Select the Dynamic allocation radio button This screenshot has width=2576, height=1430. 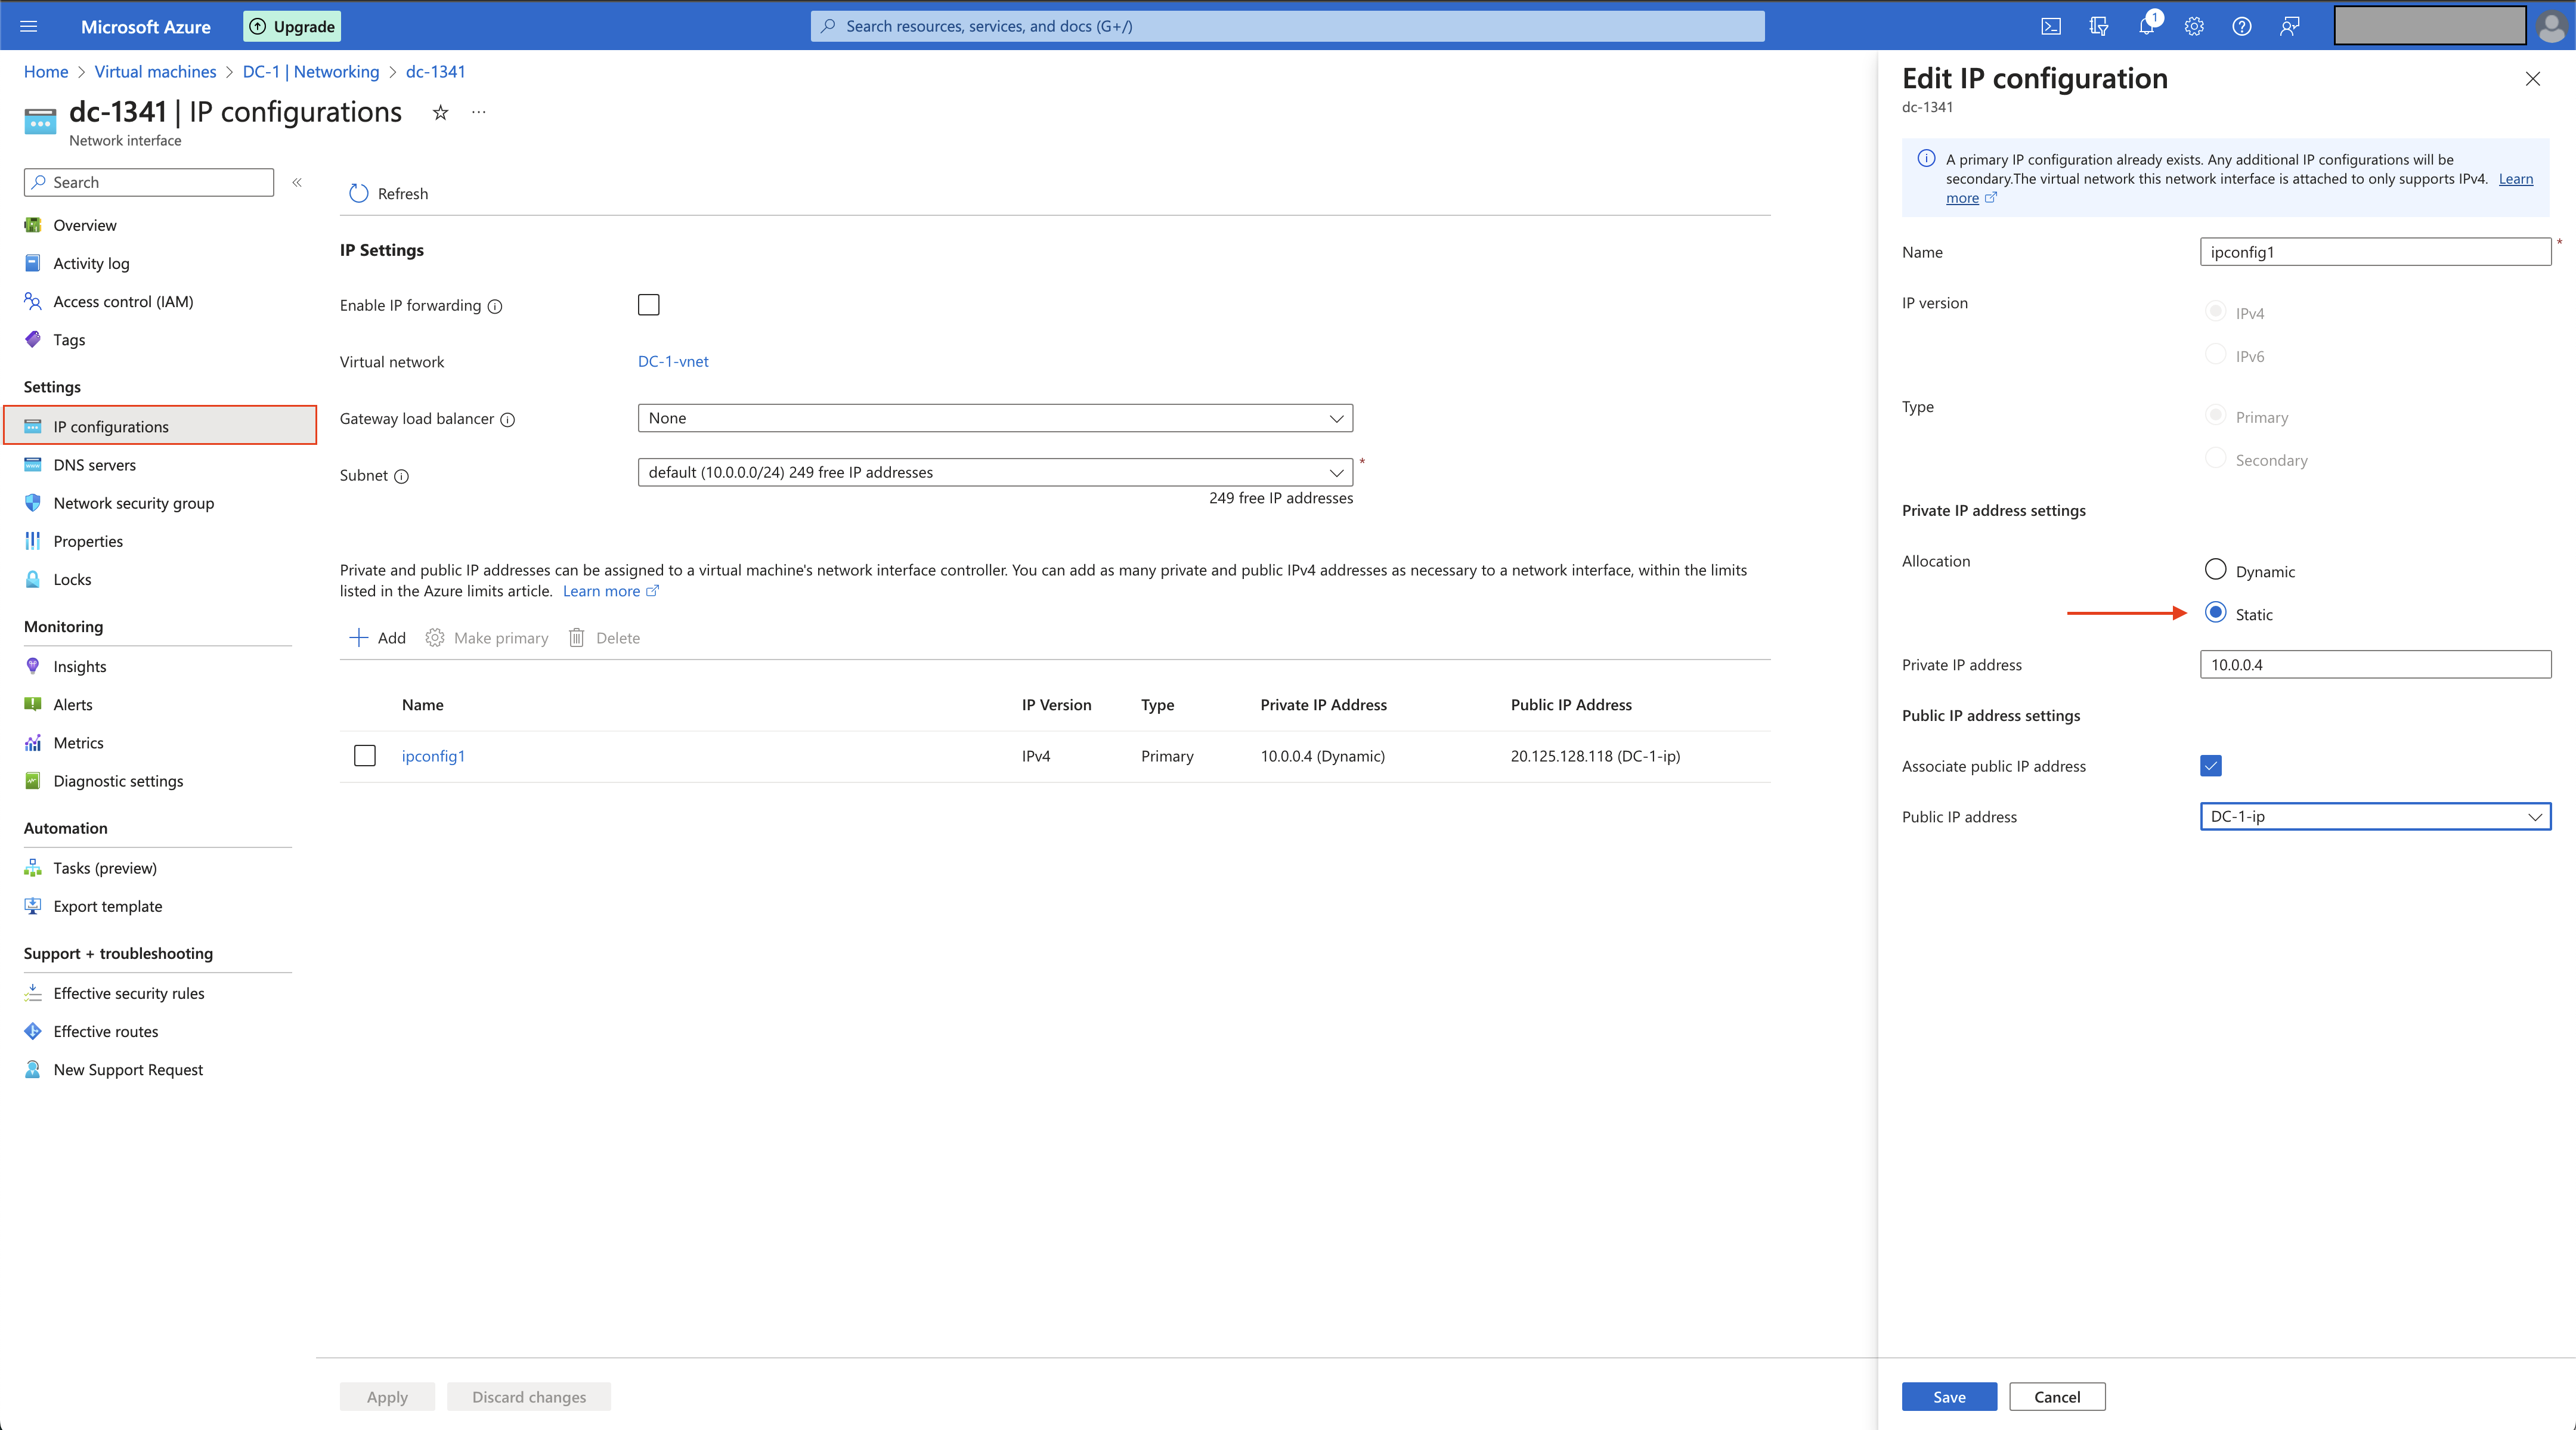[2215, 569]
